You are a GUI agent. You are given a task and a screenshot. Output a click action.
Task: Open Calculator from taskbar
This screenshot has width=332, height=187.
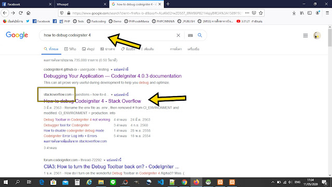pos(77,182)
